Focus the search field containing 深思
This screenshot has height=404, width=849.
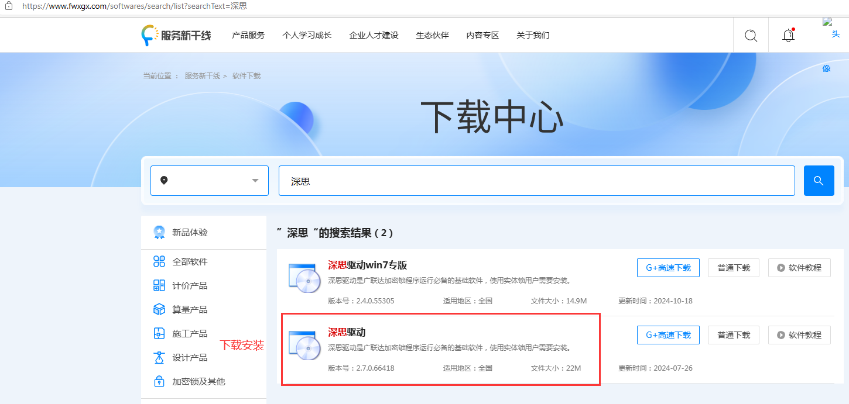coord(536,181)
